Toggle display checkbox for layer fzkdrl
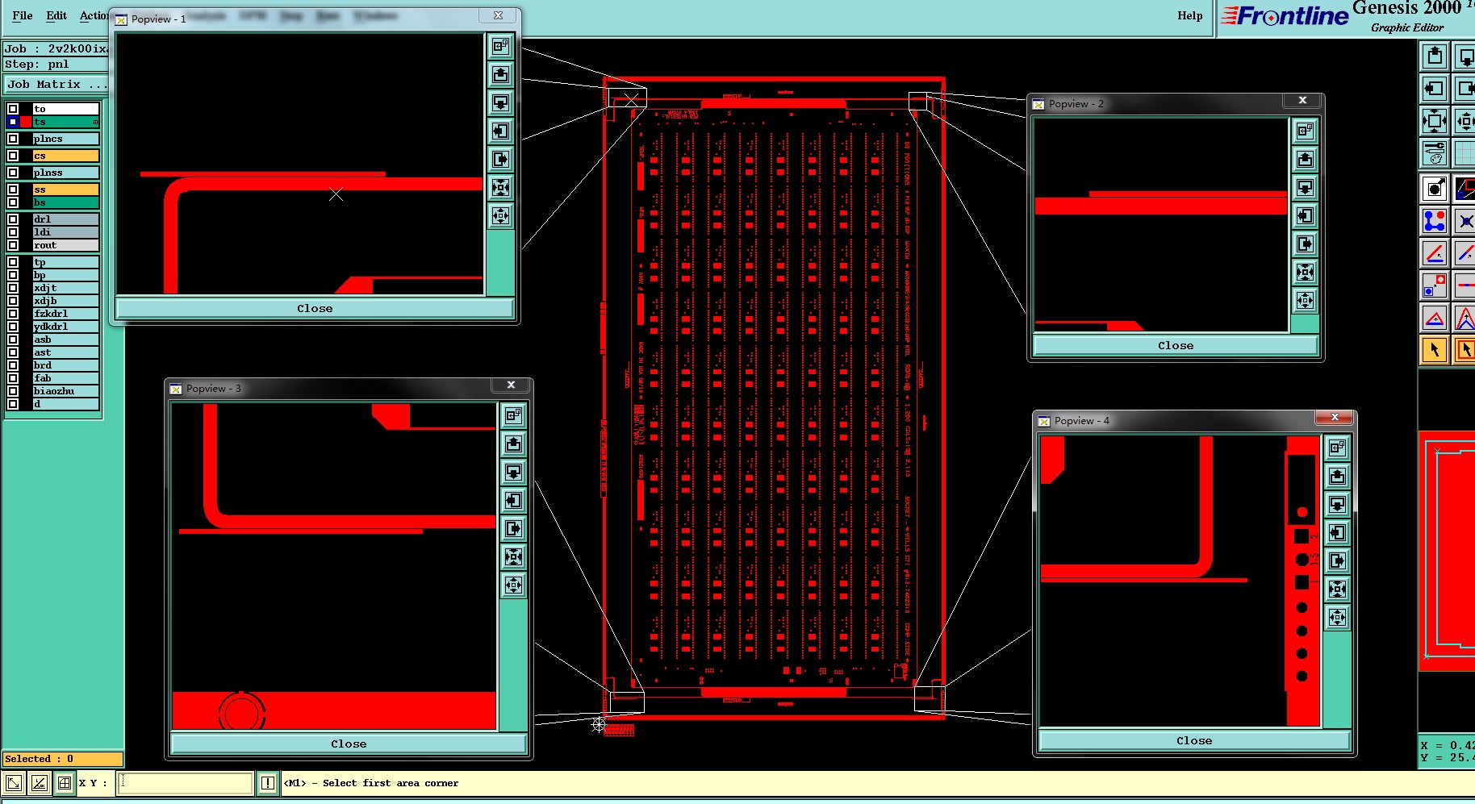This screenshot has width=1475, height=804. coord(13,314)
